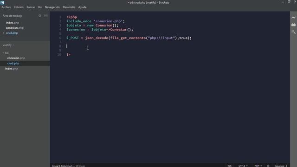Open the Navegación menu
The height and width of the screenshot is (167, 297).
(52, 7)
